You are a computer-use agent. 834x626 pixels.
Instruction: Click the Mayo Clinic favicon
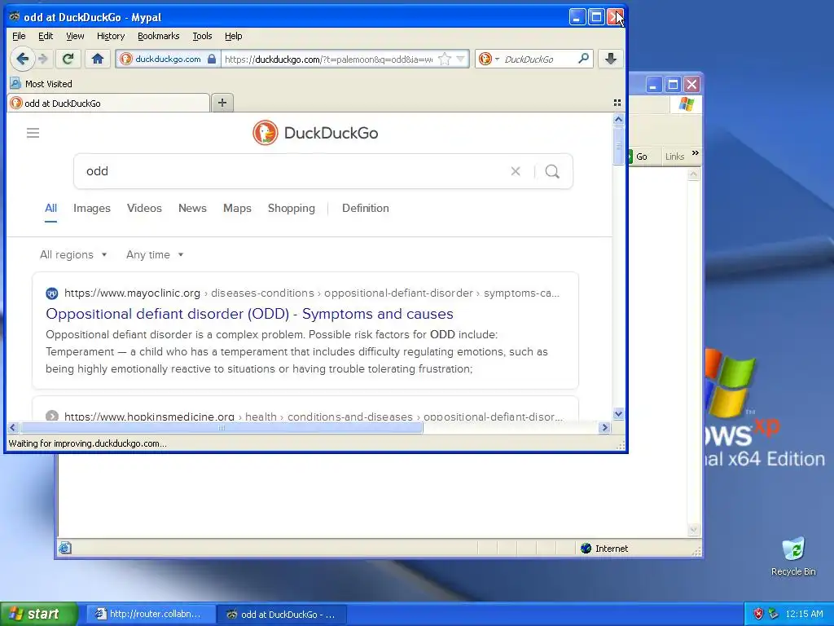51,293
